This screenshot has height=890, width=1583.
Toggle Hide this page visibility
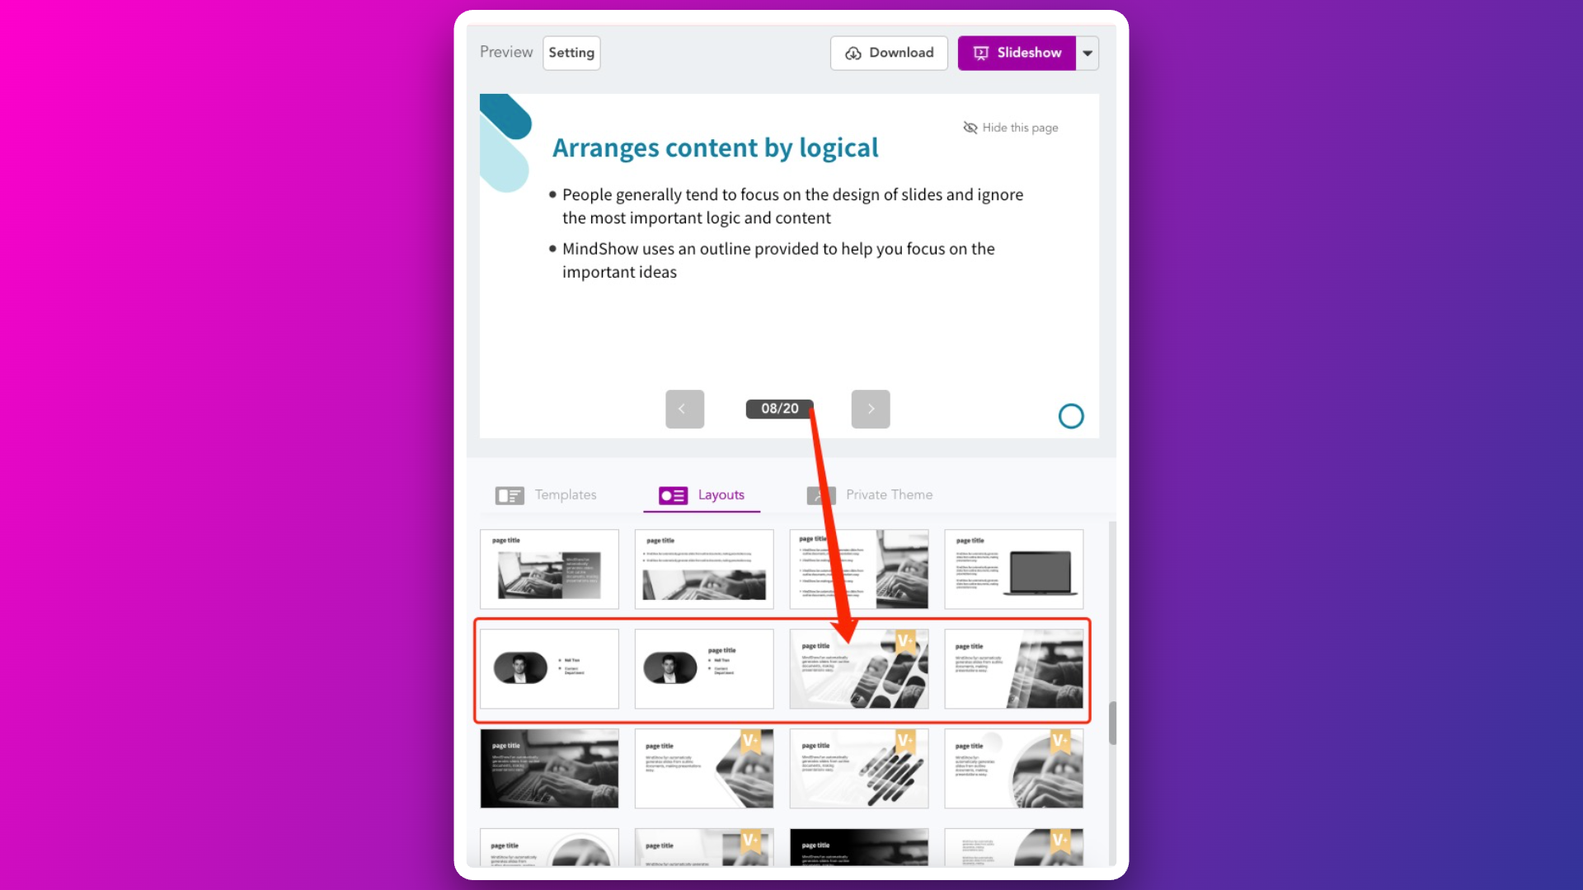click(1010, 127)
